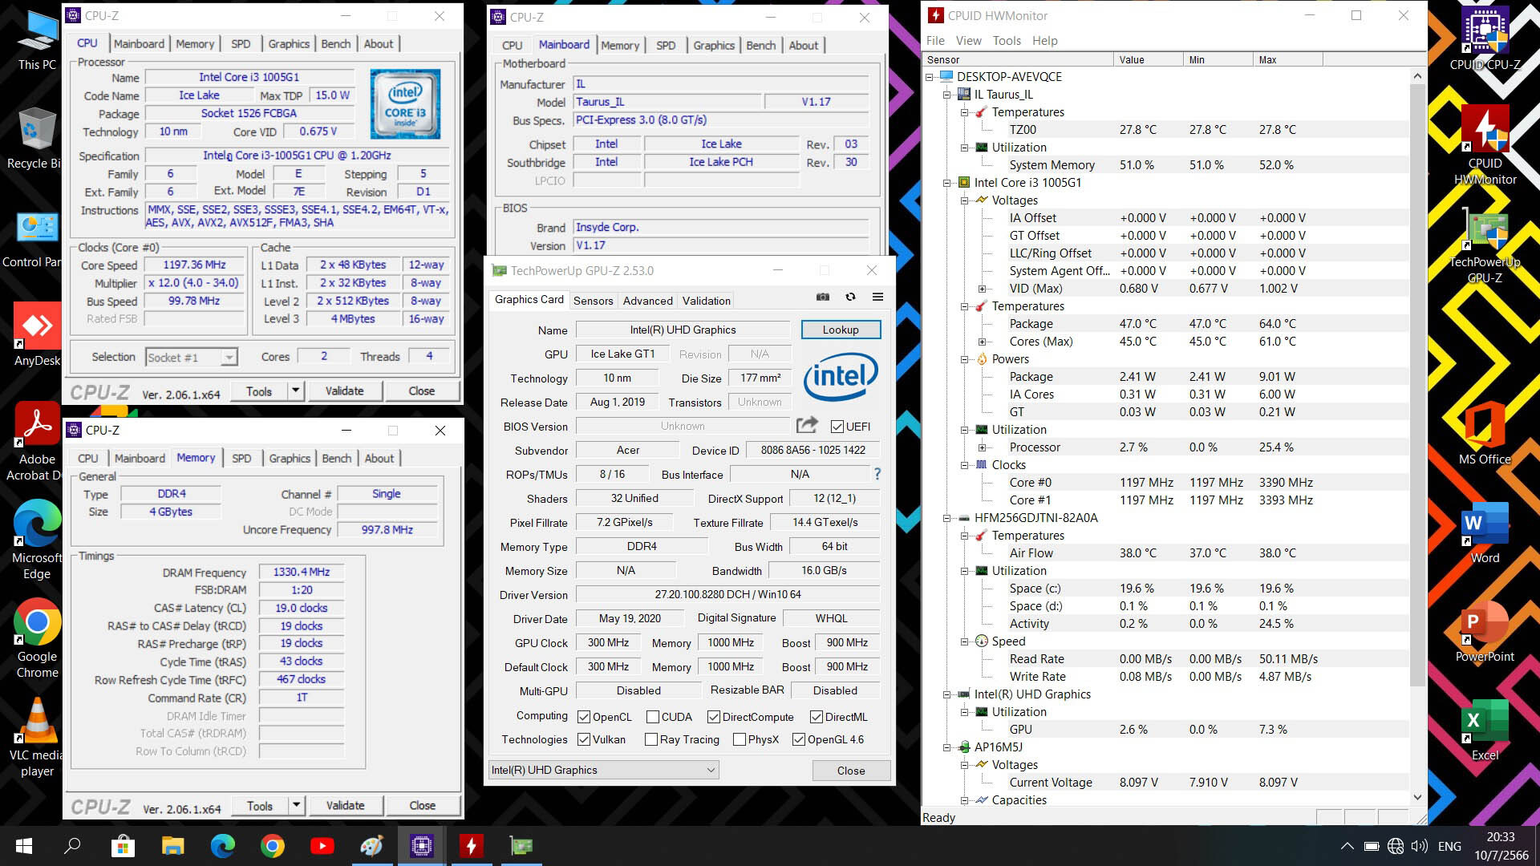Screen dimensions: 1540x866
Task: Open MS Office desktop shortcut
Action: tap(1485, 433)
